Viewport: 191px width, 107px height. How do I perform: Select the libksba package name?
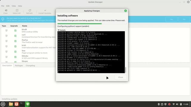click(25, 56)
